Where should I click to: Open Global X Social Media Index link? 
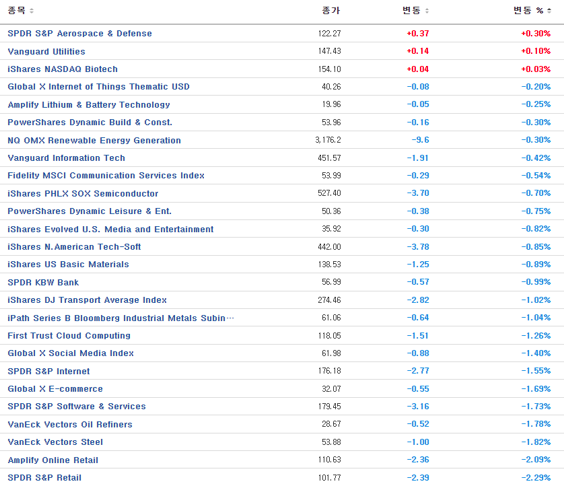click(x=71, y=353)
